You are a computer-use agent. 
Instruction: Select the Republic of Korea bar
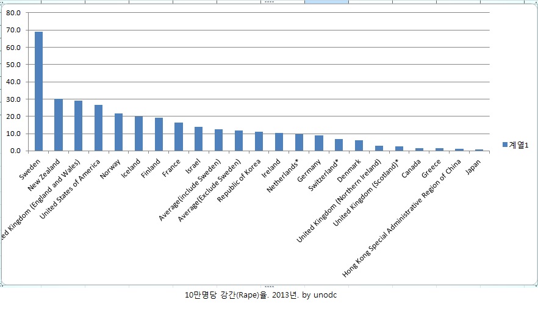259,141
